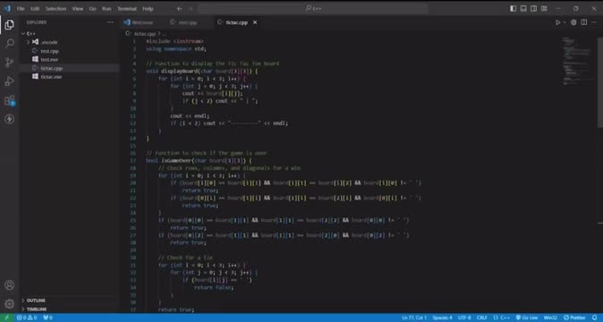This screenshot has width=603, height=322.
Task: Click the editor minimap code overview
Action: (x=577, y=62)
